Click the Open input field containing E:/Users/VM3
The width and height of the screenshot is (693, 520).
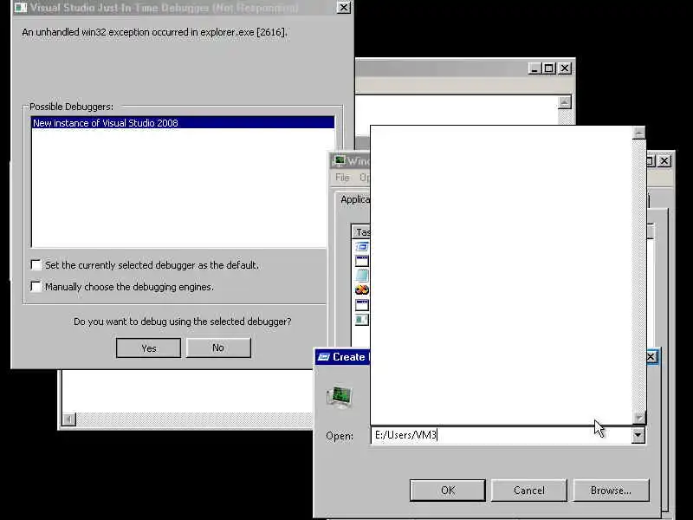pos(501,436)
